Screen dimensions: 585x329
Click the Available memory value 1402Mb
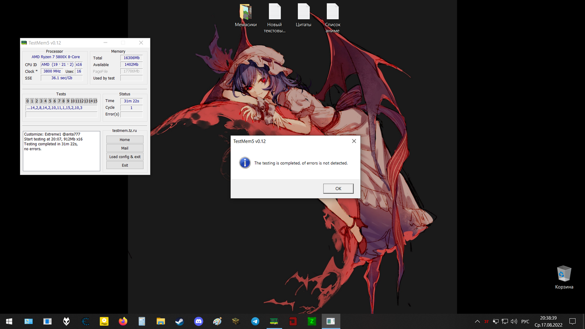tap(132, 64)
